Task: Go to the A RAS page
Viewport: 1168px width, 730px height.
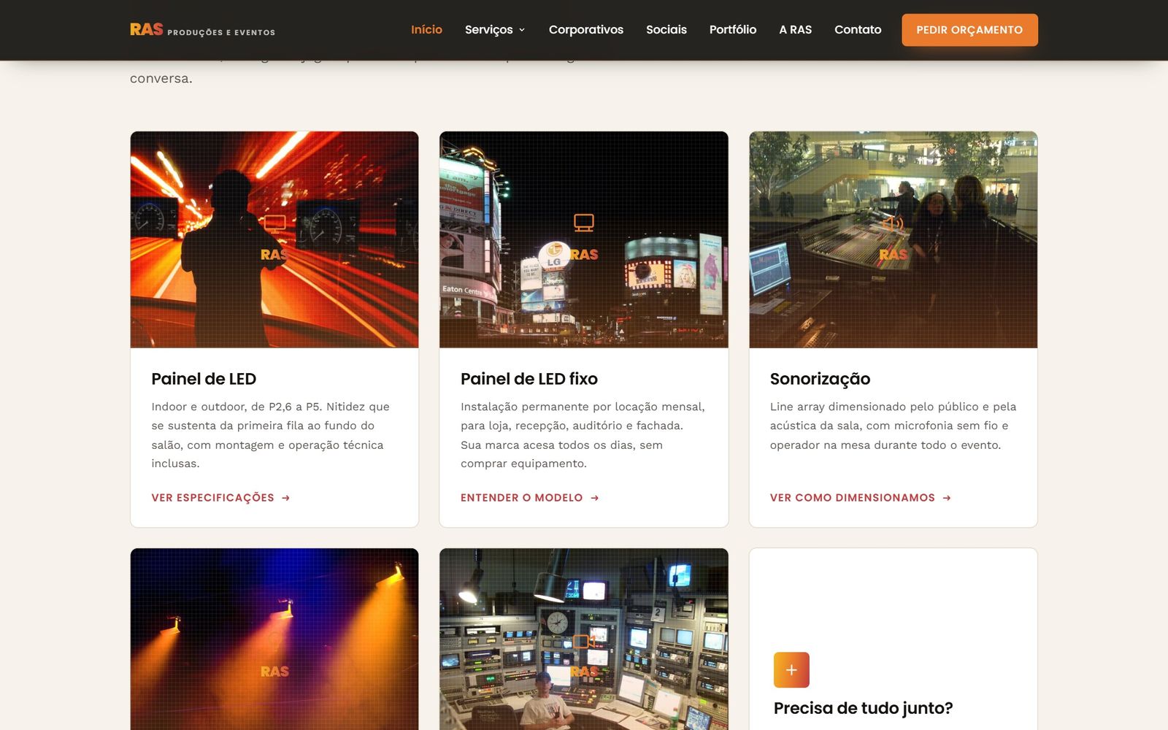Action: point(795,30)
